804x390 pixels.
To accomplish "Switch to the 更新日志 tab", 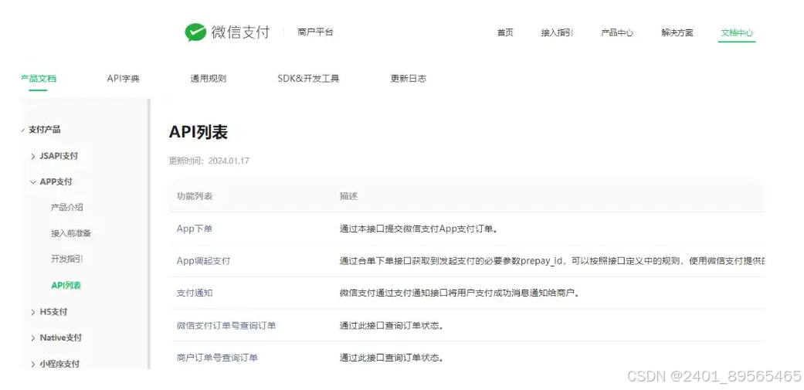I will pos(408,79).
